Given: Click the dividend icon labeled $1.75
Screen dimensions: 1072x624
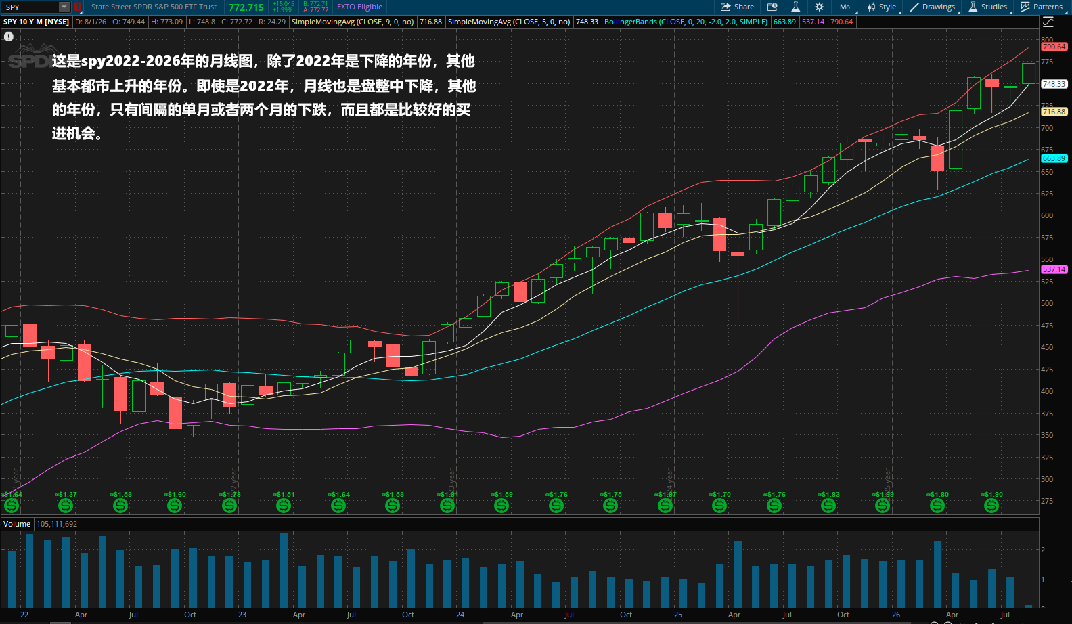Looking at the screenshot, I should pos(610,506).
